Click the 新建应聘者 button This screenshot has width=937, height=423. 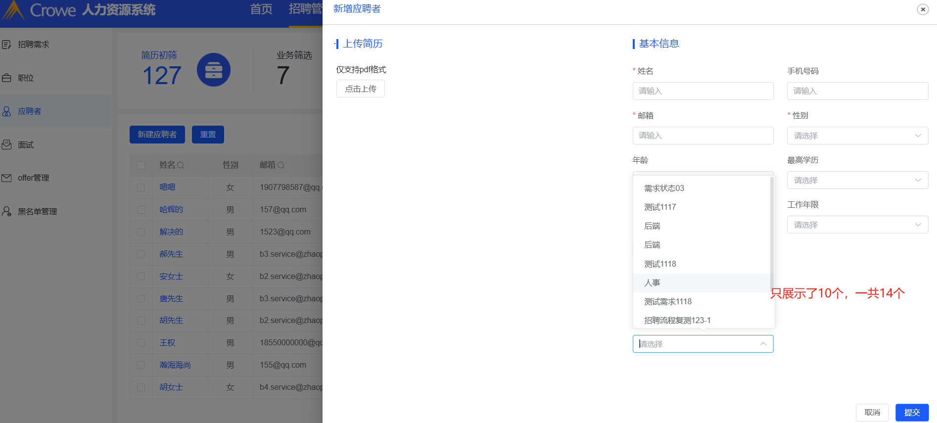pos(157,135)
